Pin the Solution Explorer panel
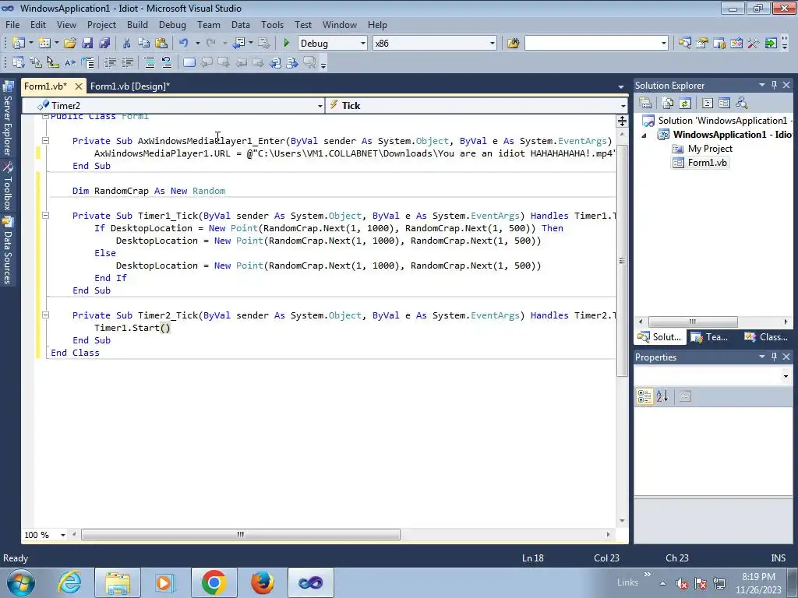This screenshot has height=598, width=798. tap(774, 85)
